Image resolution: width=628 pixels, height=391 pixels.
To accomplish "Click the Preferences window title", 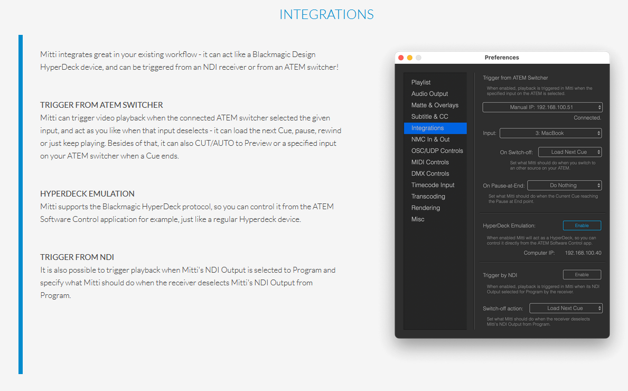I will coord(502,58).
